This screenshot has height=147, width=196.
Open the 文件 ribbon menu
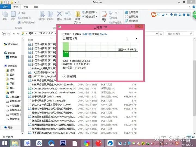click(x=5, y=7)
